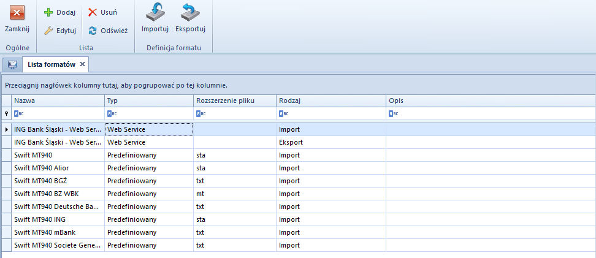The height and width of the screenshot is (258, 596).
Task: Select the Swift MT940 Alior row
Action: point(299,168)
